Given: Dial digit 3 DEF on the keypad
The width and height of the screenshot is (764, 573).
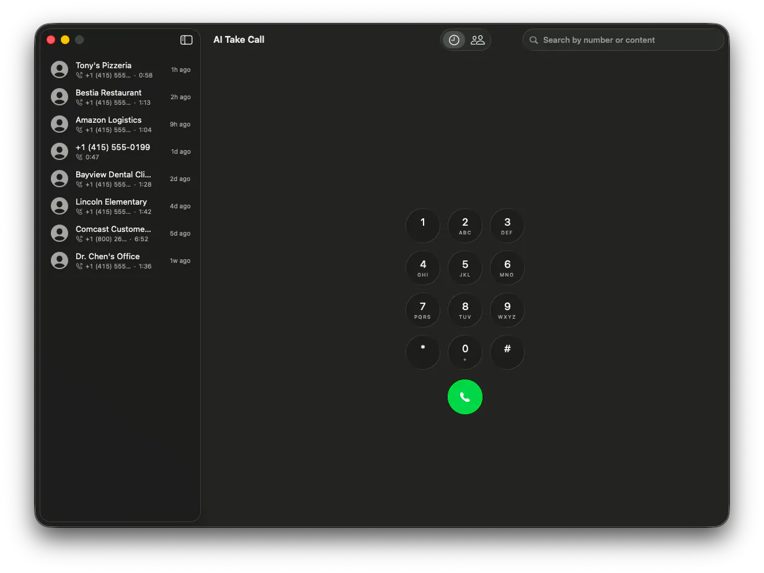Looking at the screenshot, I should coord(507,226).
